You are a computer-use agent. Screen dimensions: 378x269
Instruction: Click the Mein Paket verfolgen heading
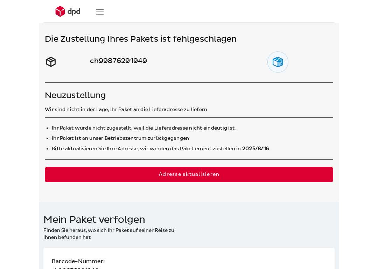94,220
